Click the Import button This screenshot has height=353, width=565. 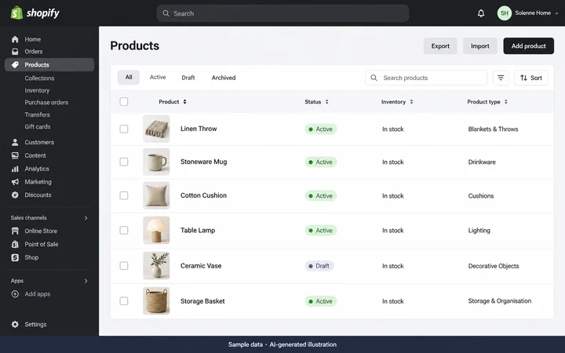480,46
